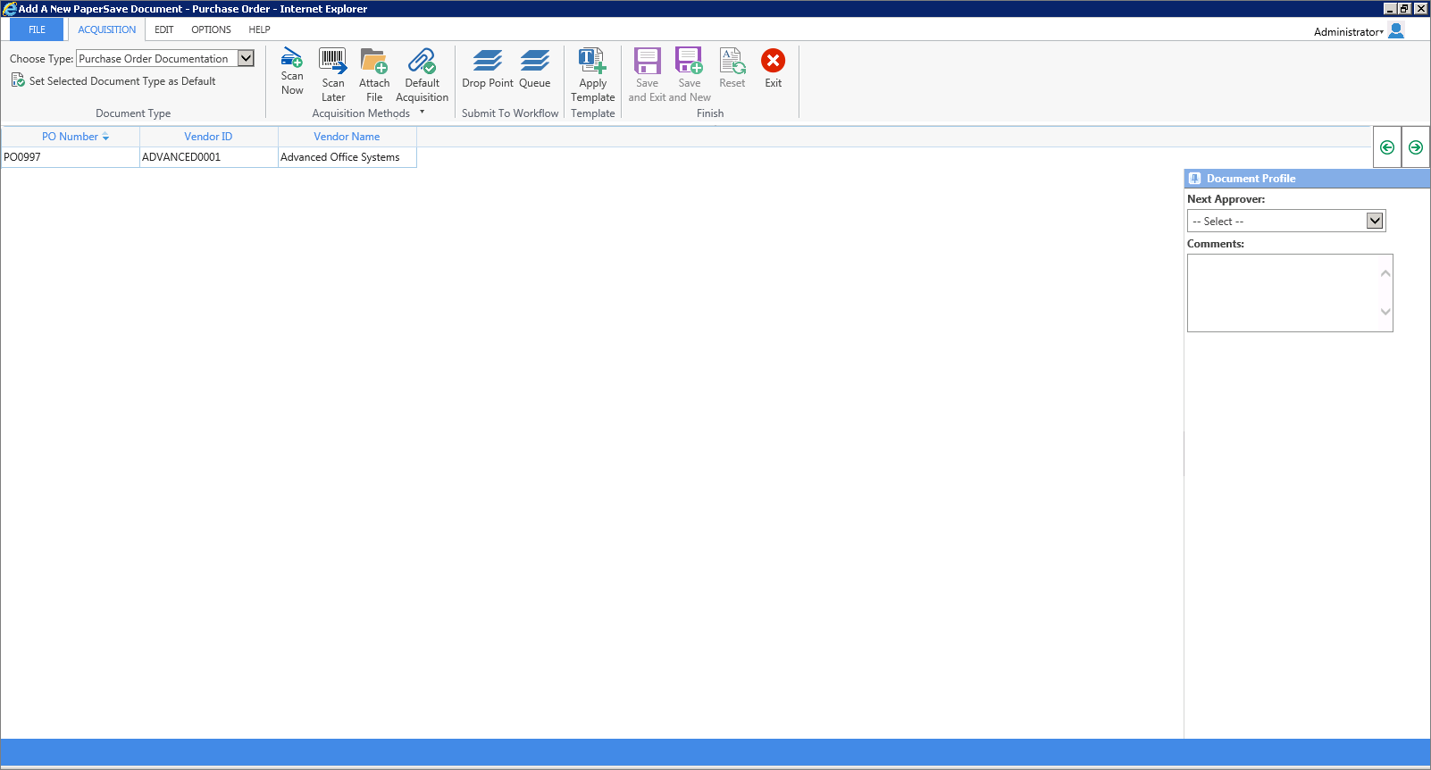The width and height of the screenshot is (1431, 770).
Task: Switch to the HELP tab
Action: (x=259, y=29)
